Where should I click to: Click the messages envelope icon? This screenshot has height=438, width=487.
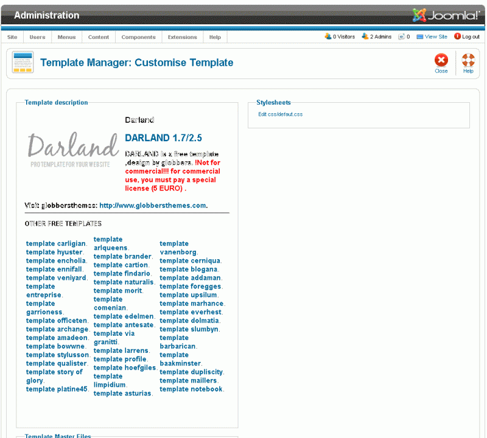pyautogui.click(x=402, y=36)
